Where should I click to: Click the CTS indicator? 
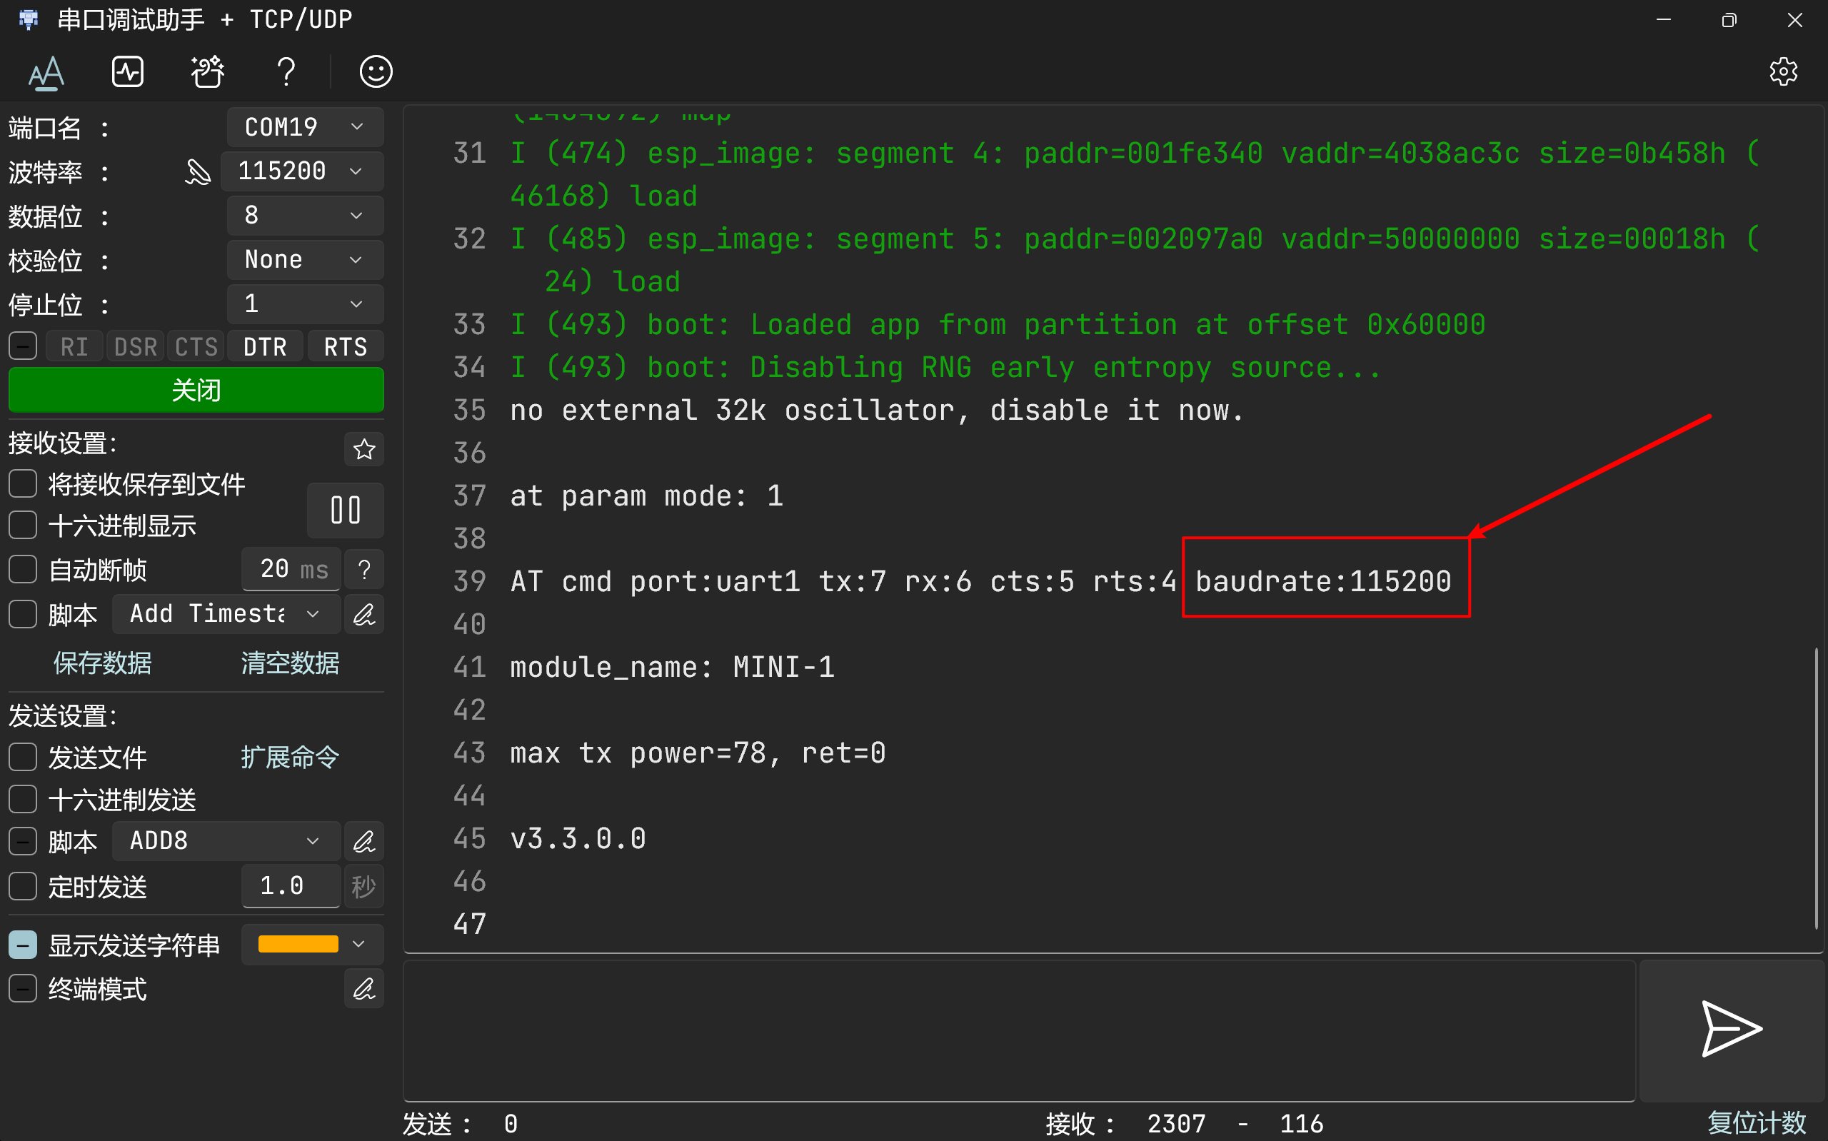pyautogui.click(x=196, y=347)
